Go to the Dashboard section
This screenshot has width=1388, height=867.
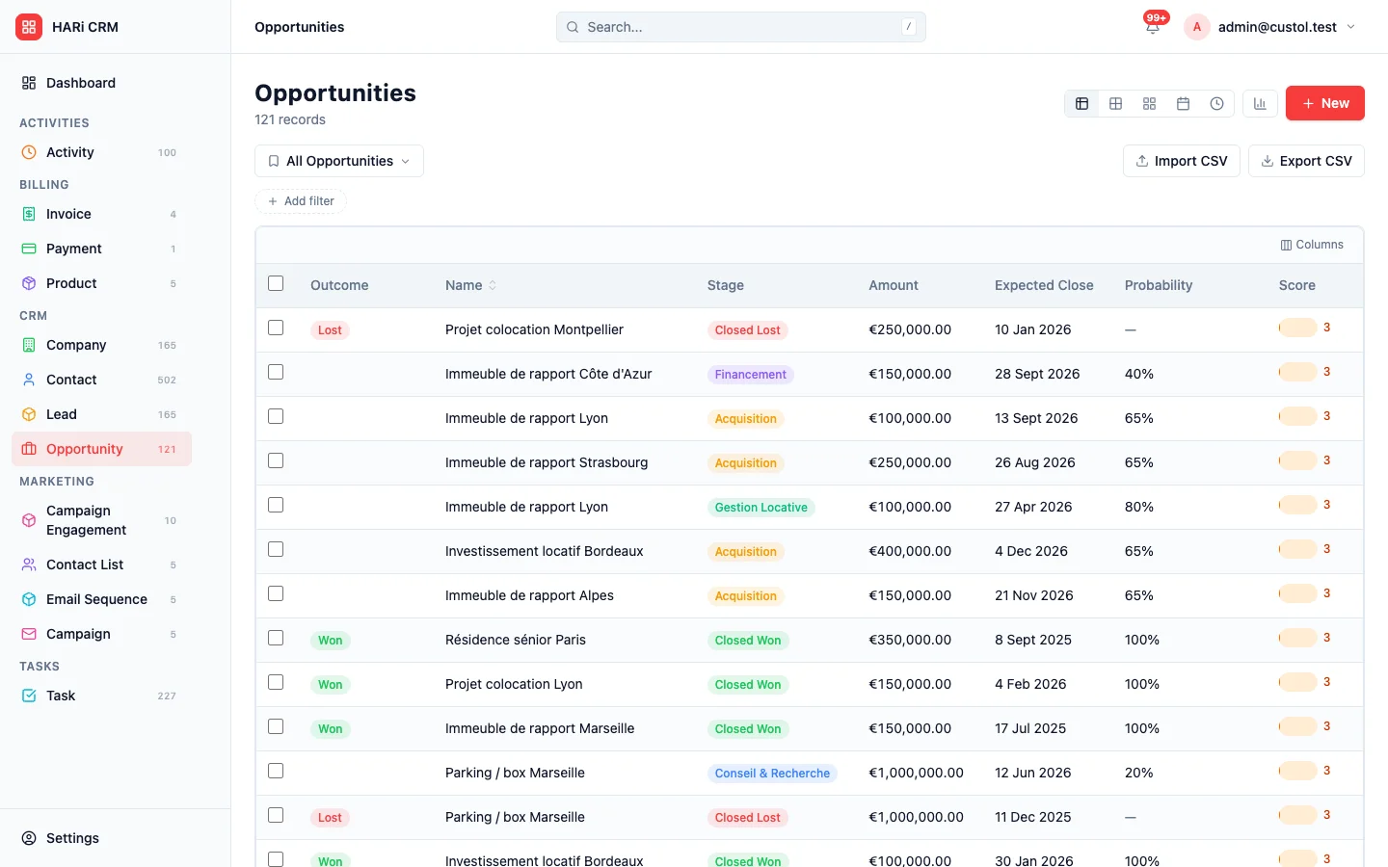point(80,83)
